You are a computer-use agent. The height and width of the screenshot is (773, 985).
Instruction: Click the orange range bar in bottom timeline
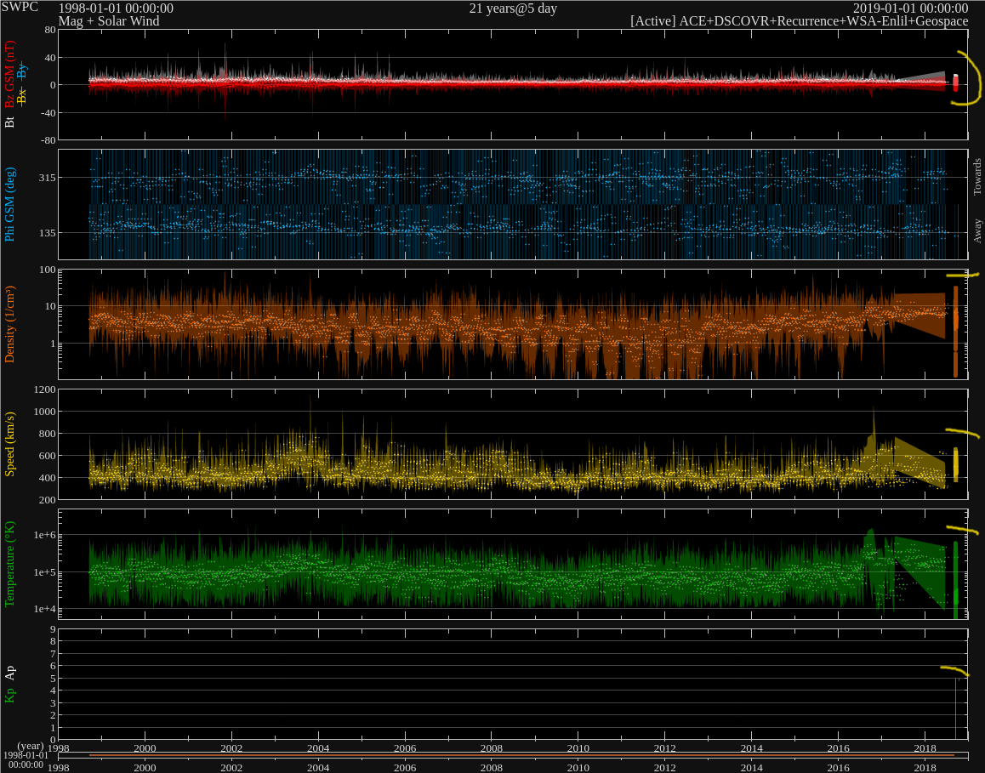pyautogui.click(x=521, y=755)
